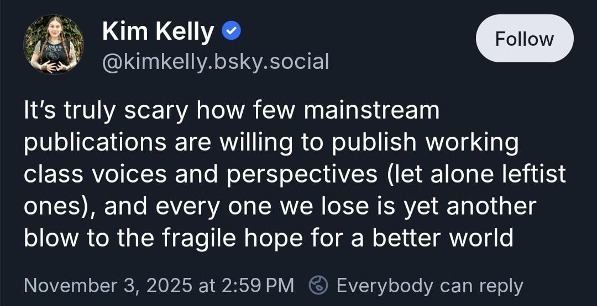Click the word "mainstream" in the post
This screenshot has width=597, height=306.
(371, 111)
